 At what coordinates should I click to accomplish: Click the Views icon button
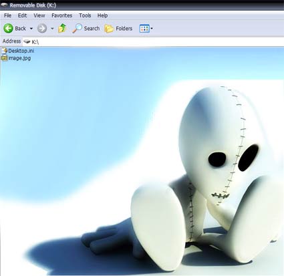[x=144, y=29]
